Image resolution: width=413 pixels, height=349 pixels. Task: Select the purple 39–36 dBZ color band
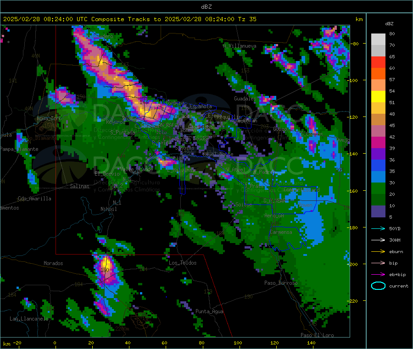pos(378,154)
